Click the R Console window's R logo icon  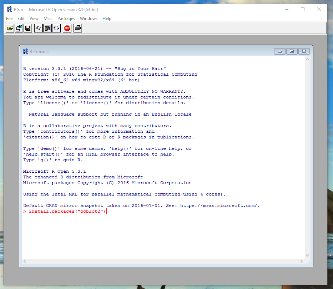pyautogui.click(x=25, y=52)
